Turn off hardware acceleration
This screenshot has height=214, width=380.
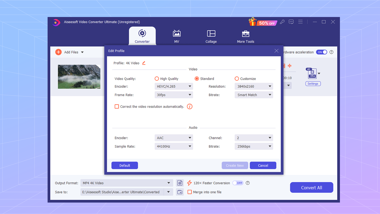point(321,52)
